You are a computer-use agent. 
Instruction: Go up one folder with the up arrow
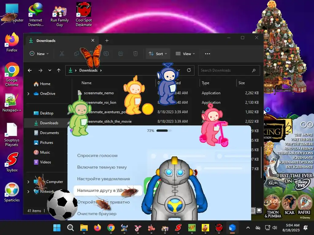click(x=59, y=70)
